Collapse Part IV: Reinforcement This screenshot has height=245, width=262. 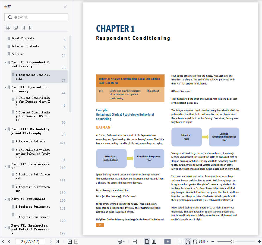tap(5, 166)
